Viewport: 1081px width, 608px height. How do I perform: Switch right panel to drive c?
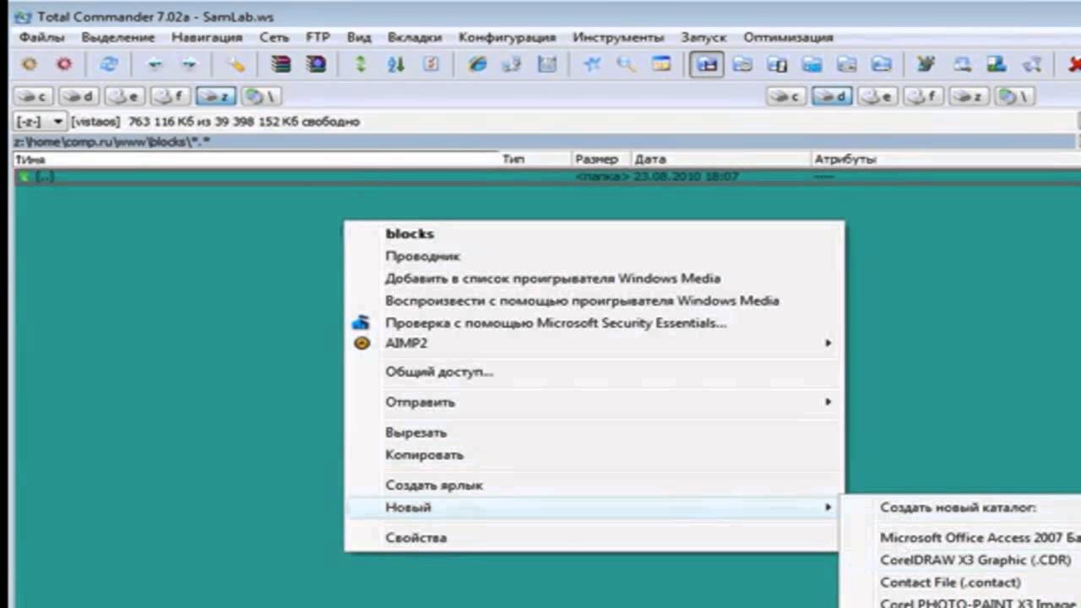786,96
